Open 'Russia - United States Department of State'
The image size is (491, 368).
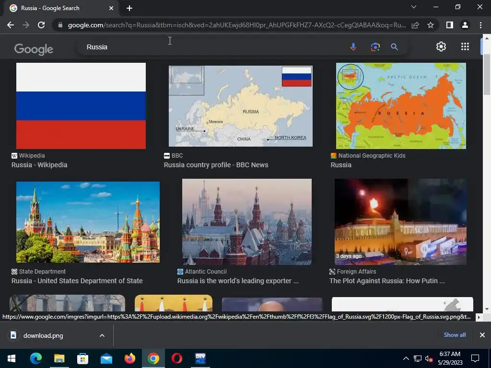click(77, 281)
